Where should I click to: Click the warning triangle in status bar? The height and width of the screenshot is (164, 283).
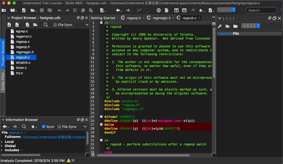click(x=69, y=161)
